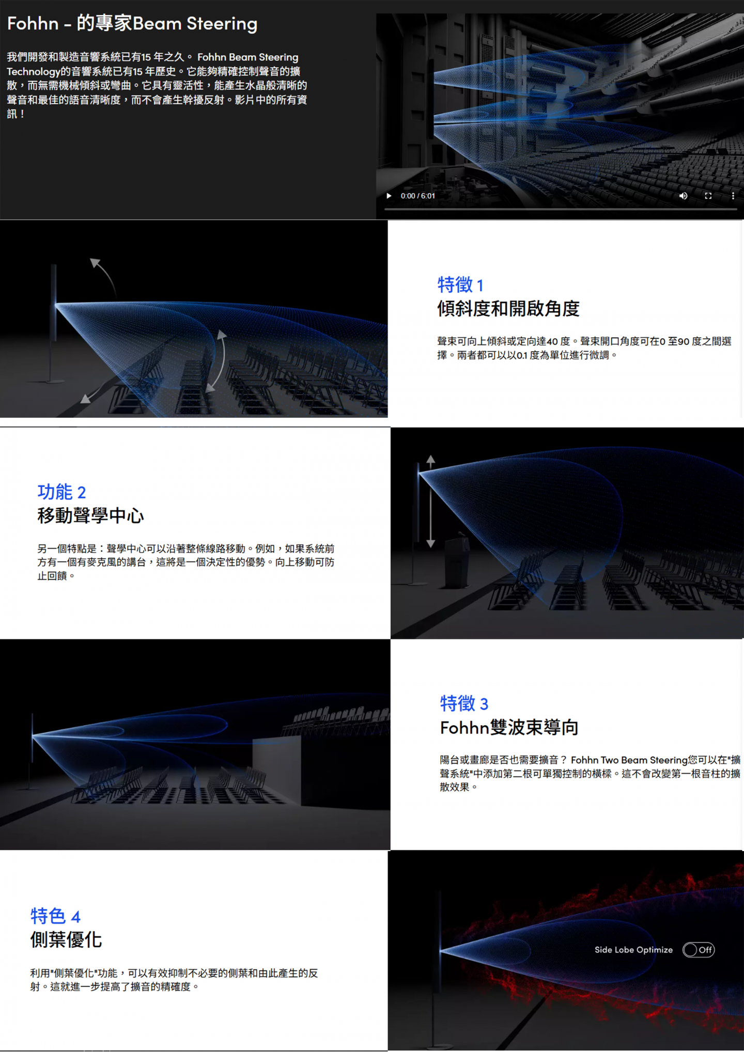744x1052 pixels.
Task: Click the moving acoustic center illustration
Action: pyautogui.click(x=567, y=533)
